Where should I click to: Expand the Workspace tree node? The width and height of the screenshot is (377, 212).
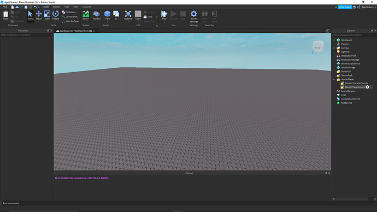[334, 40]
